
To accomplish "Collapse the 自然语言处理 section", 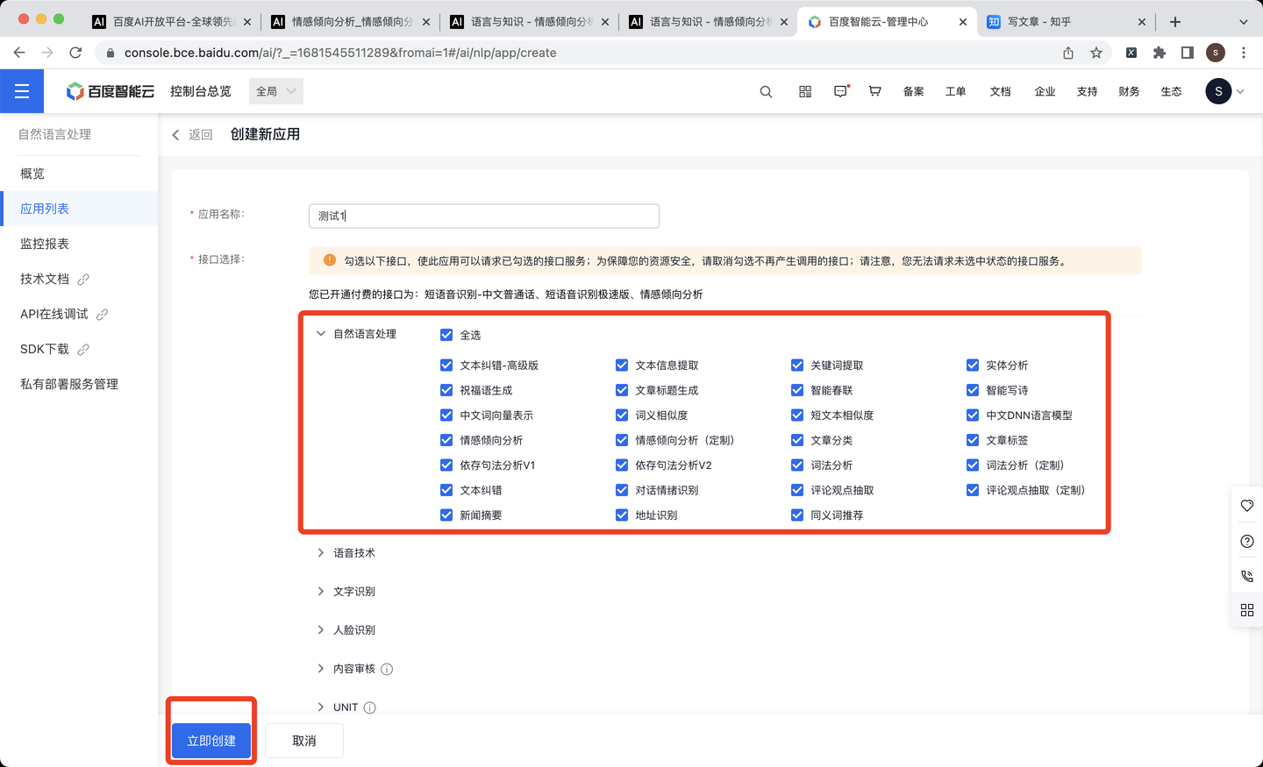I will [321, 333].
